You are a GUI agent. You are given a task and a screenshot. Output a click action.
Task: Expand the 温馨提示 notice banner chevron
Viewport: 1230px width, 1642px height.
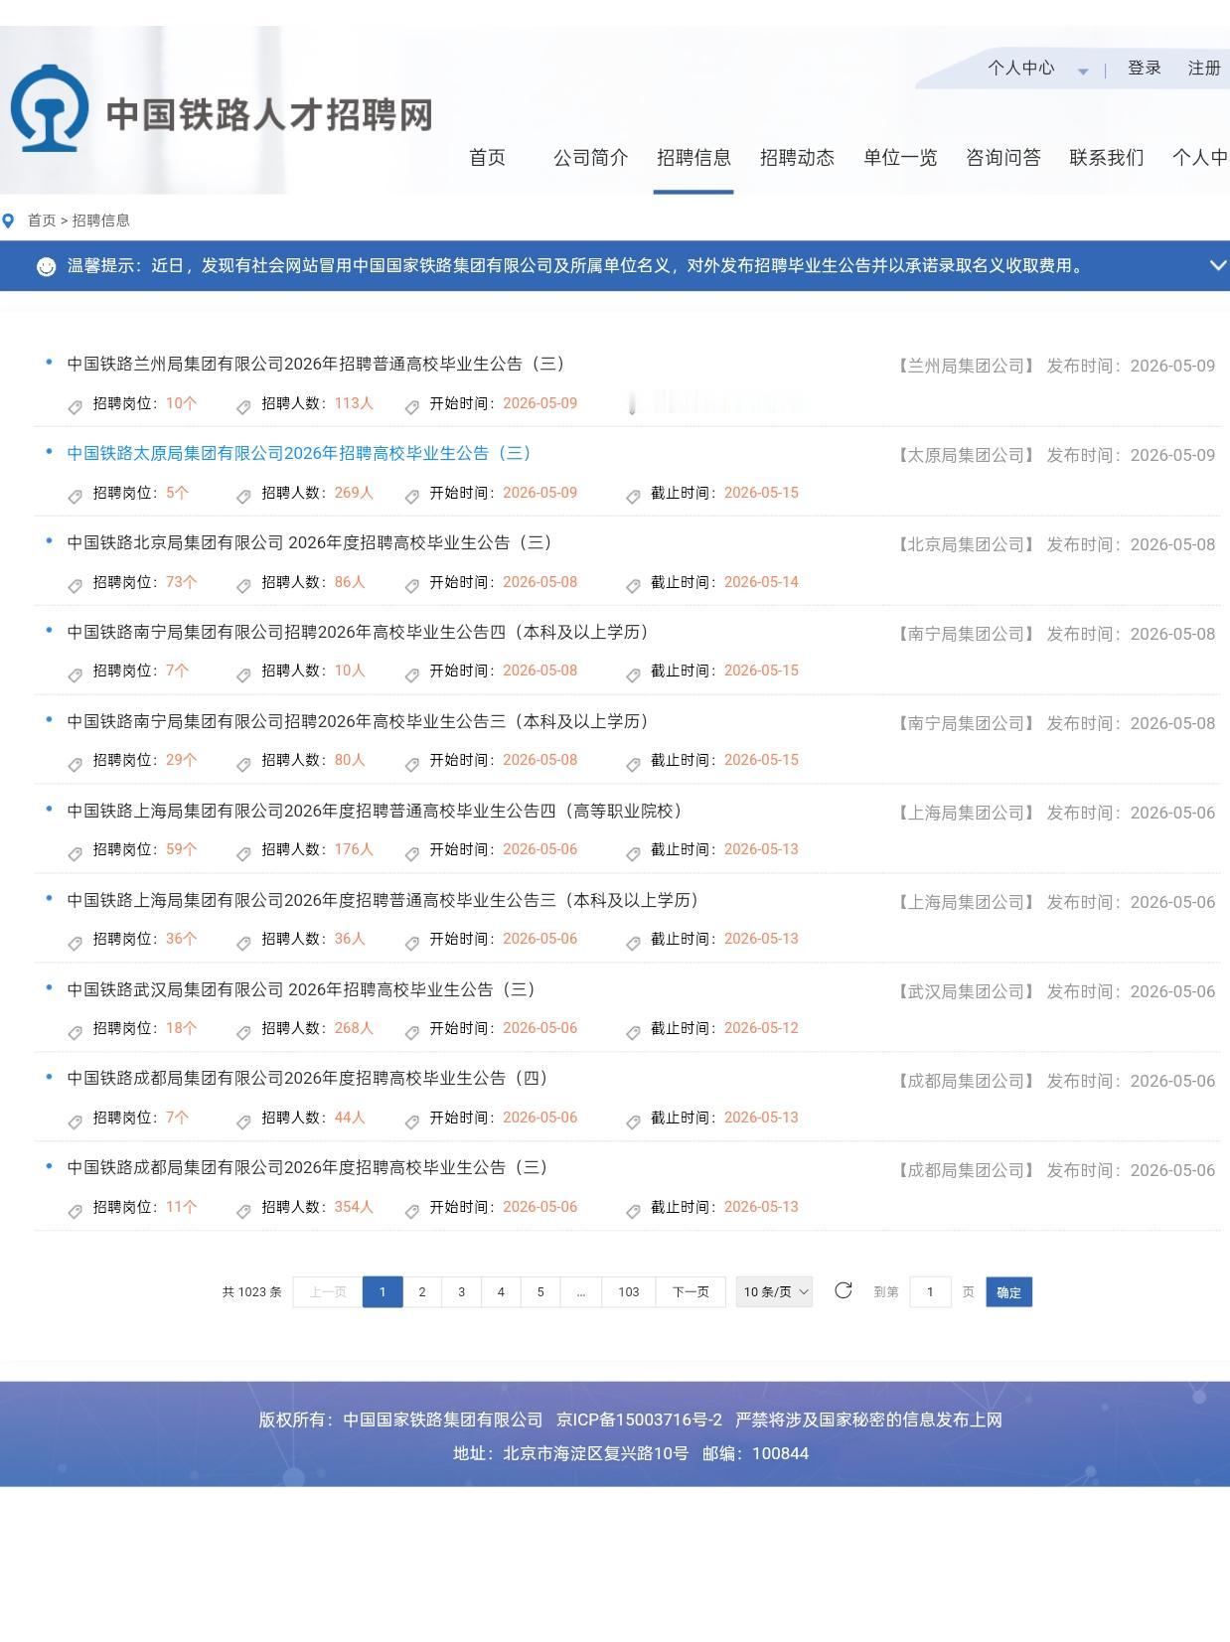[x=1217, y=265]
